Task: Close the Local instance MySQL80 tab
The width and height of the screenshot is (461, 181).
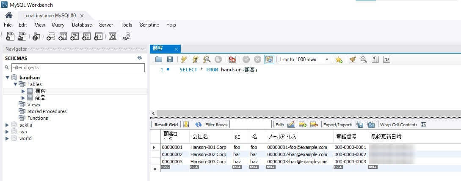Action: [82, 16]
